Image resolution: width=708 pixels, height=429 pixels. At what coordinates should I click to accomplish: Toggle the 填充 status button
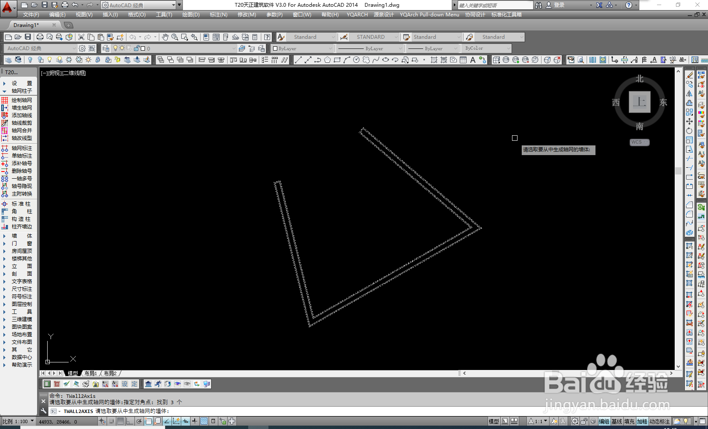[x=629, y=421]
